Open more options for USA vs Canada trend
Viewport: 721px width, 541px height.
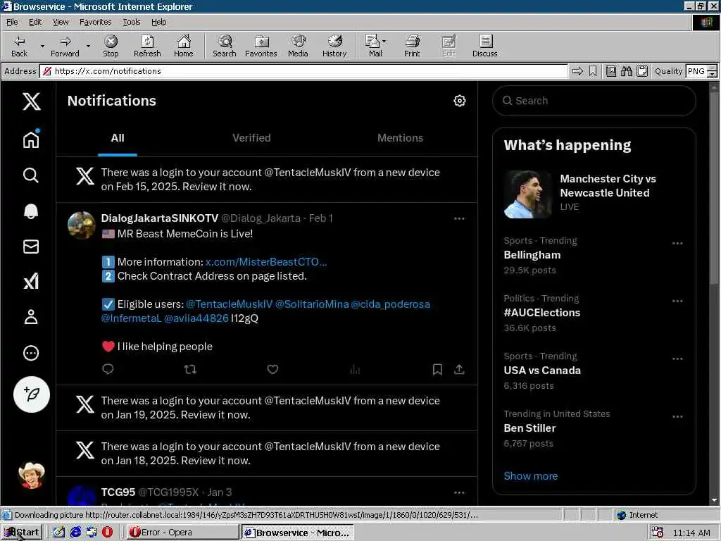(677, 359)
